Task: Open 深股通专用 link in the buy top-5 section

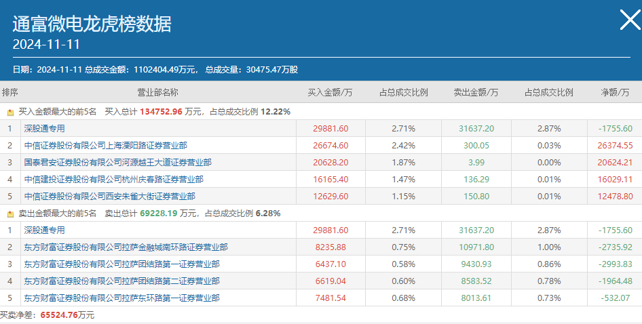Action: [44, 129]
